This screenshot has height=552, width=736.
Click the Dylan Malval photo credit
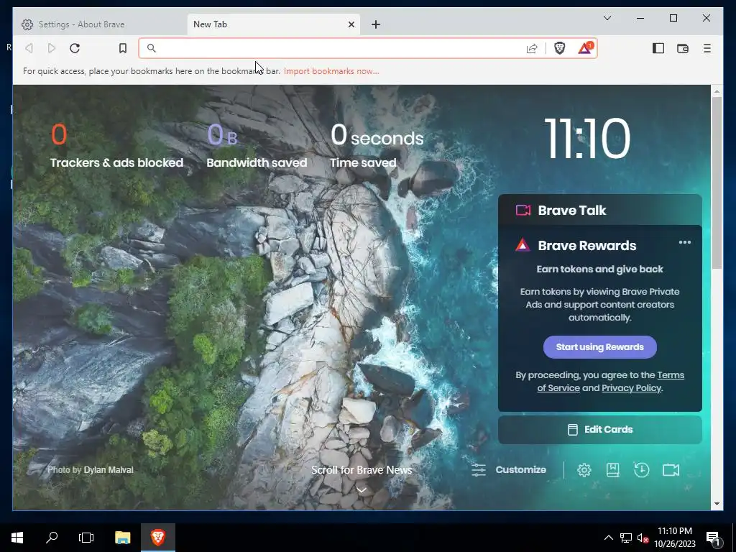[x=109, y=470]
